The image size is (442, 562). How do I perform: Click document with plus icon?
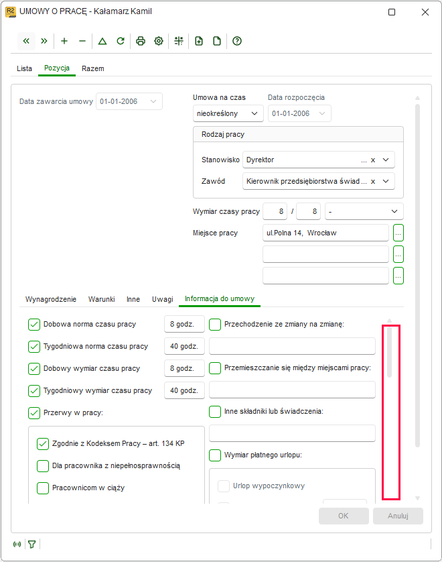click(199, 41)
